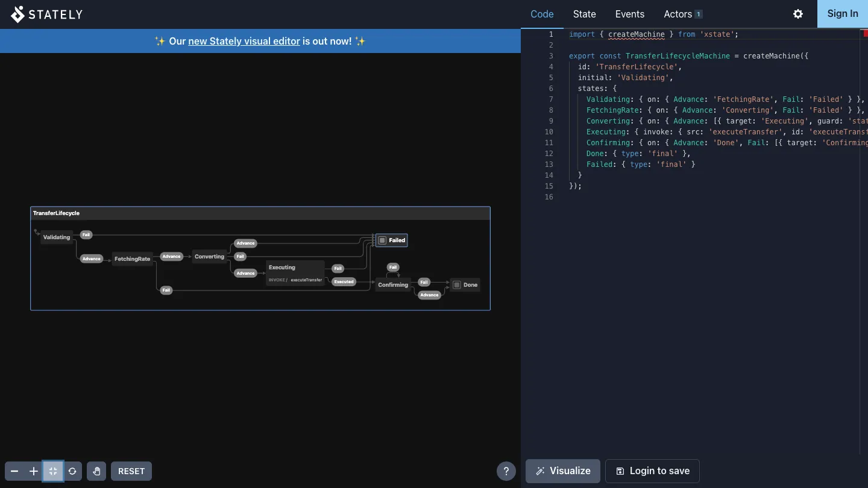The width and height of the screenshot is (868, 488).
Task: Click the id: 'TransferLifecycle' code line
Action: click(x=630, y=67)
